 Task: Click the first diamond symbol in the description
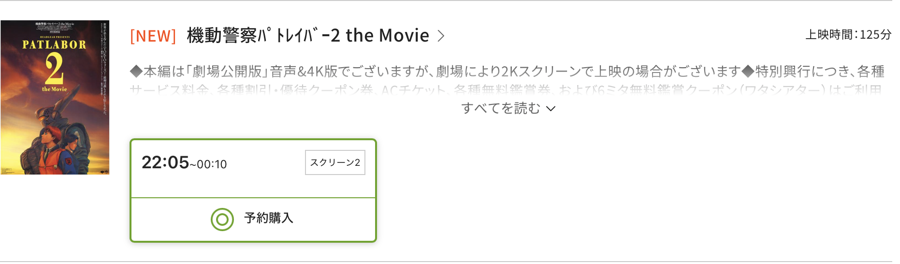tap(136, 72)
